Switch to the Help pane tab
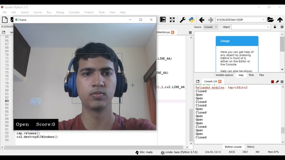The image size is (285, 160). [x=241, y=75]
